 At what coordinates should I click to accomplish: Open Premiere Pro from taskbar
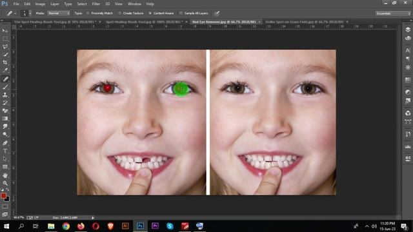tap(155, 226)
